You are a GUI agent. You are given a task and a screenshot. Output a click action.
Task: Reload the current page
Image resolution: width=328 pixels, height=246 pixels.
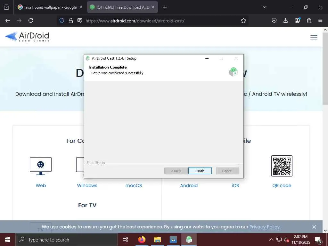31,20
